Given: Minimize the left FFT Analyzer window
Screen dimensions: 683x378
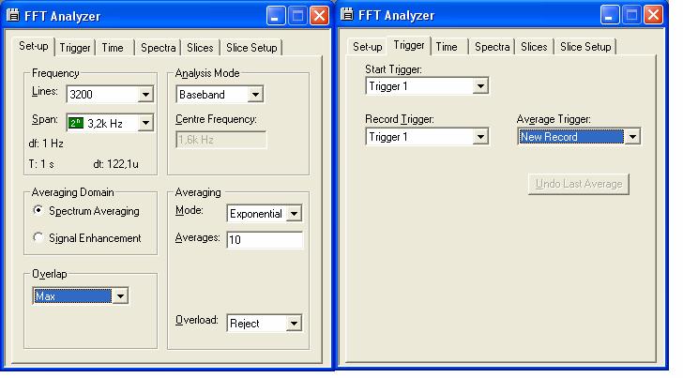Looking at the screenshot, I should [x=276, y=16].
